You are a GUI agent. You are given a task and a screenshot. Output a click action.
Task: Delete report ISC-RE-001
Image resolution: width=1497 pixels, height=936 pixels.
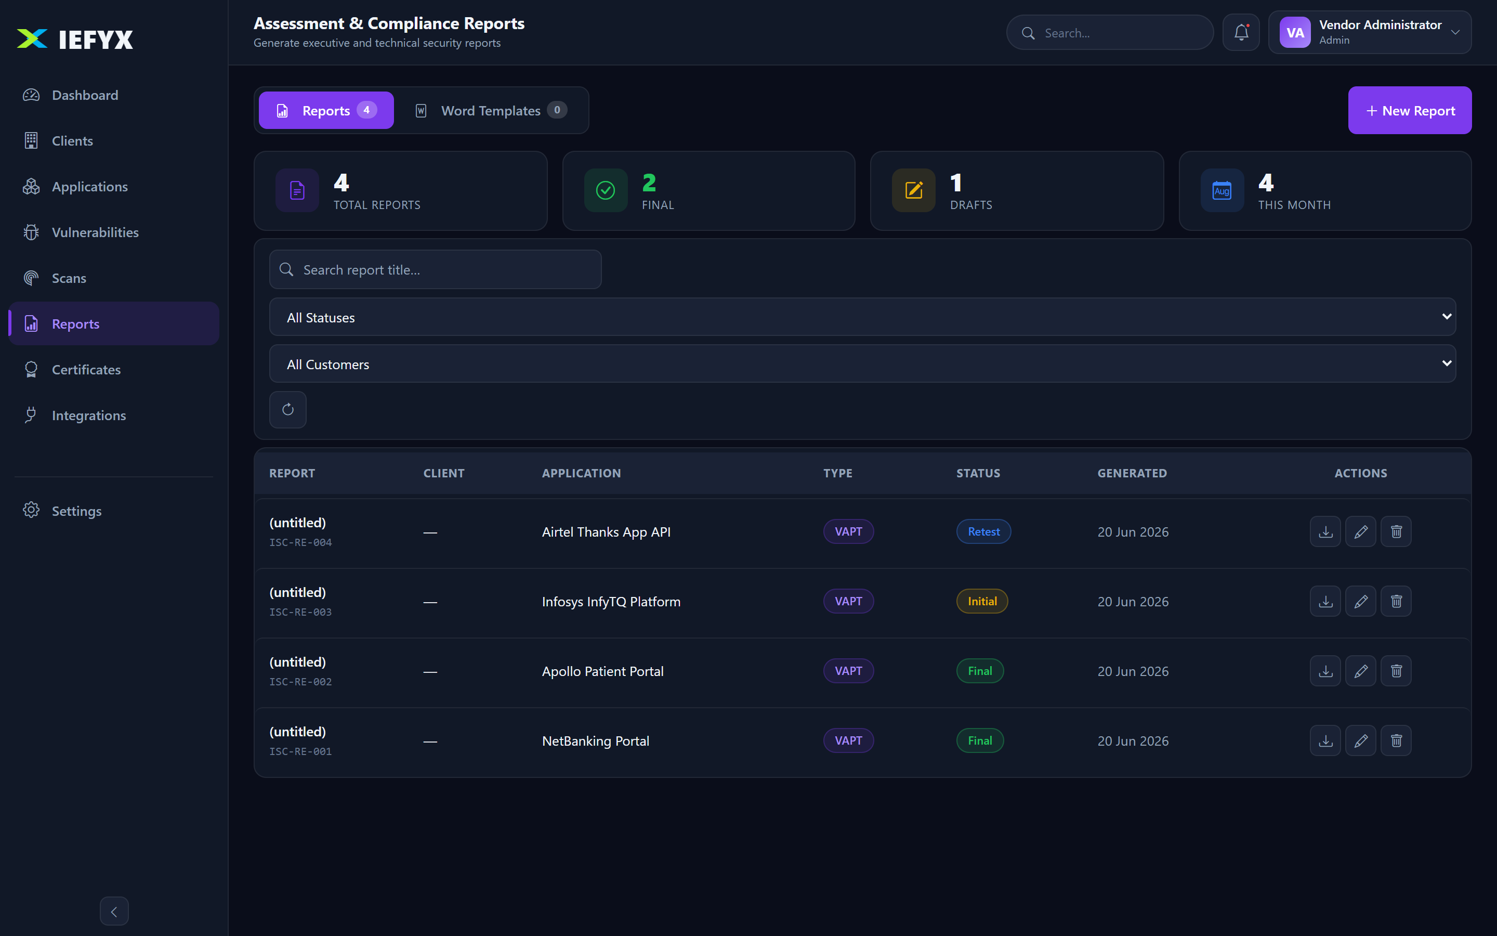pyautogui.click(x=1396, y=740)
